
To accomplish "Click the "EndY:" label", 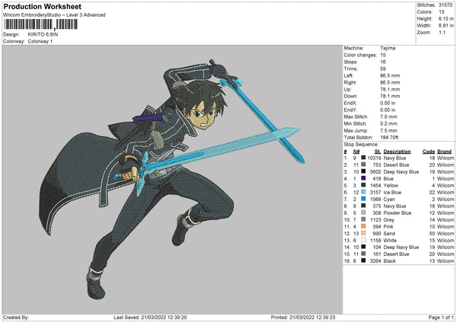I will (x=350, y=110).
